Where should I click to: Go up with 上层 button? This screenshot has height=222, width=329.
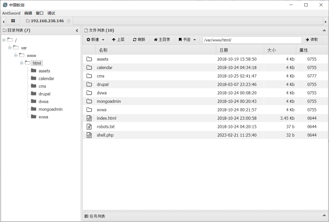coord(118,39)
